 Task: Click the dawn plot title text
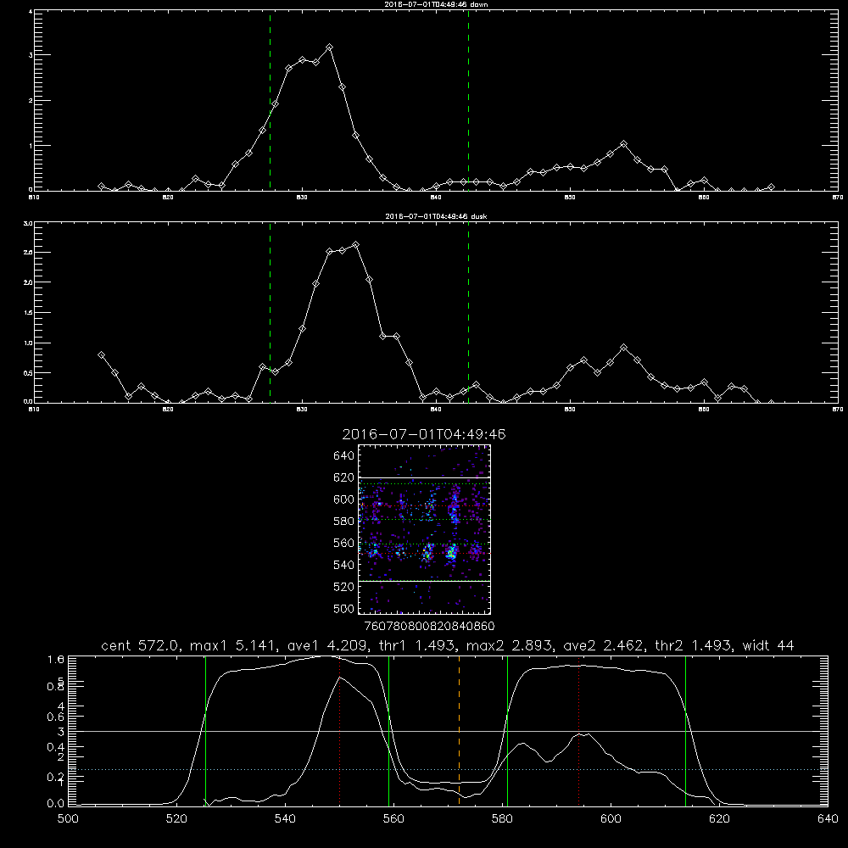(x=436, y=4)
